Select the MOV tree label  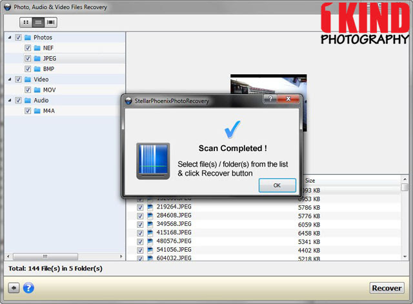point(50,90)
